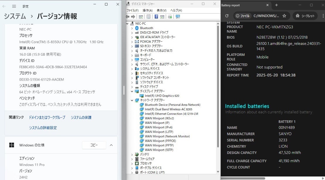This screenshot has width=325, height=180.
Task: Reload the Battery report page
Action: tap(227, 16)
